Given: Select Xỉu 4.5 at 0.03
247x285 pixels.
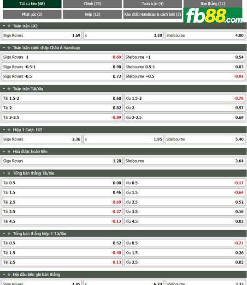Looking at the screenshot, I should (185, 221).
